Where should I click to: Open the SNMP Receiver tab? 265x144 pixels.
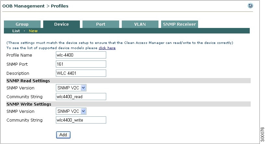coord(180,24)
